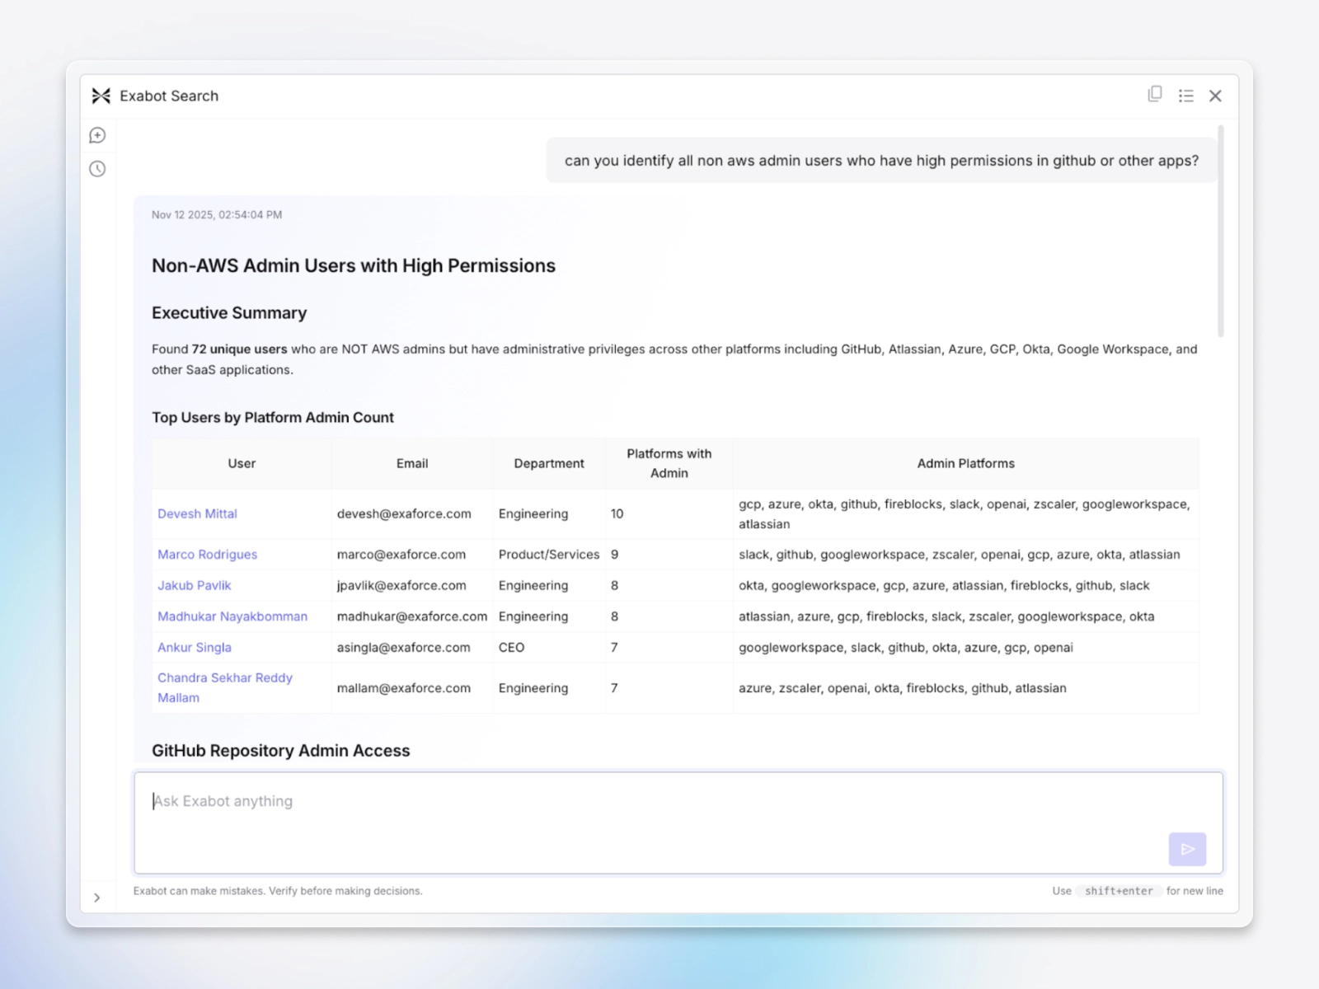Select the Platforms with Admin header
Viewport: 1319px width, 989px height.
[669, 463]
